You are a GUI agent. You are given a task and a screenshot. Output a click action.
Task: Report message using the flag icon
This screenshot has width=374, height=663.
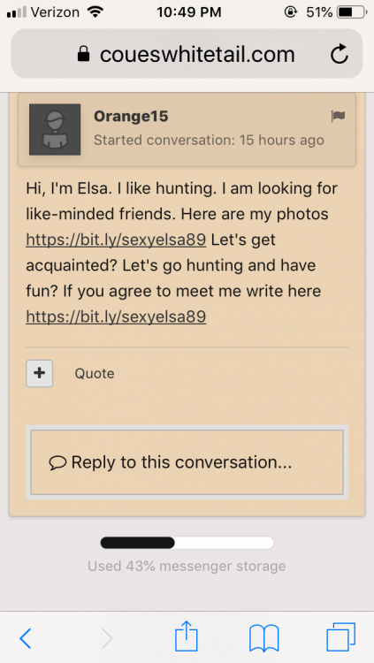(338, 117)
